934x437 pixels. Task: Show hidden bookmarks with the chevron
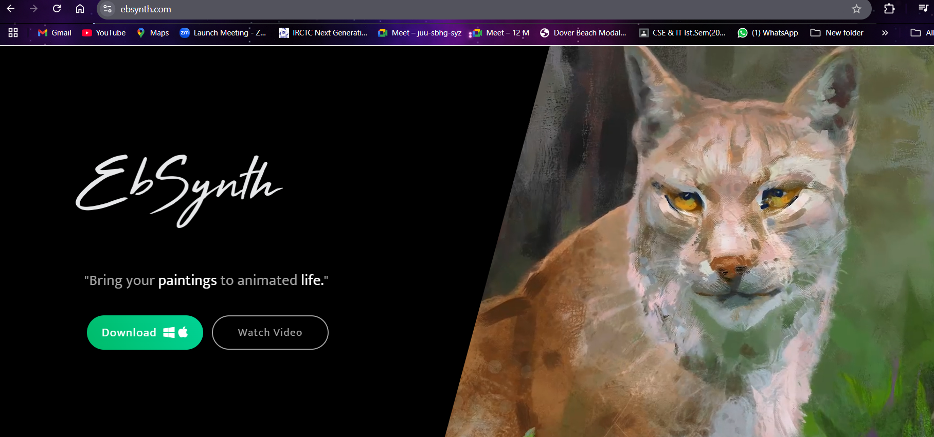pyautogui.click(x=885, y=33)
